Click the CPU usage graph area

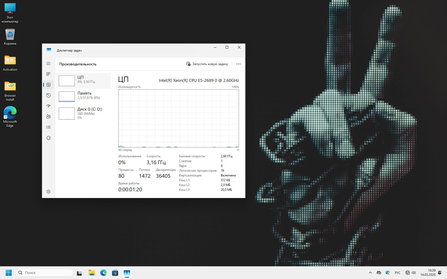click(179, 118)
